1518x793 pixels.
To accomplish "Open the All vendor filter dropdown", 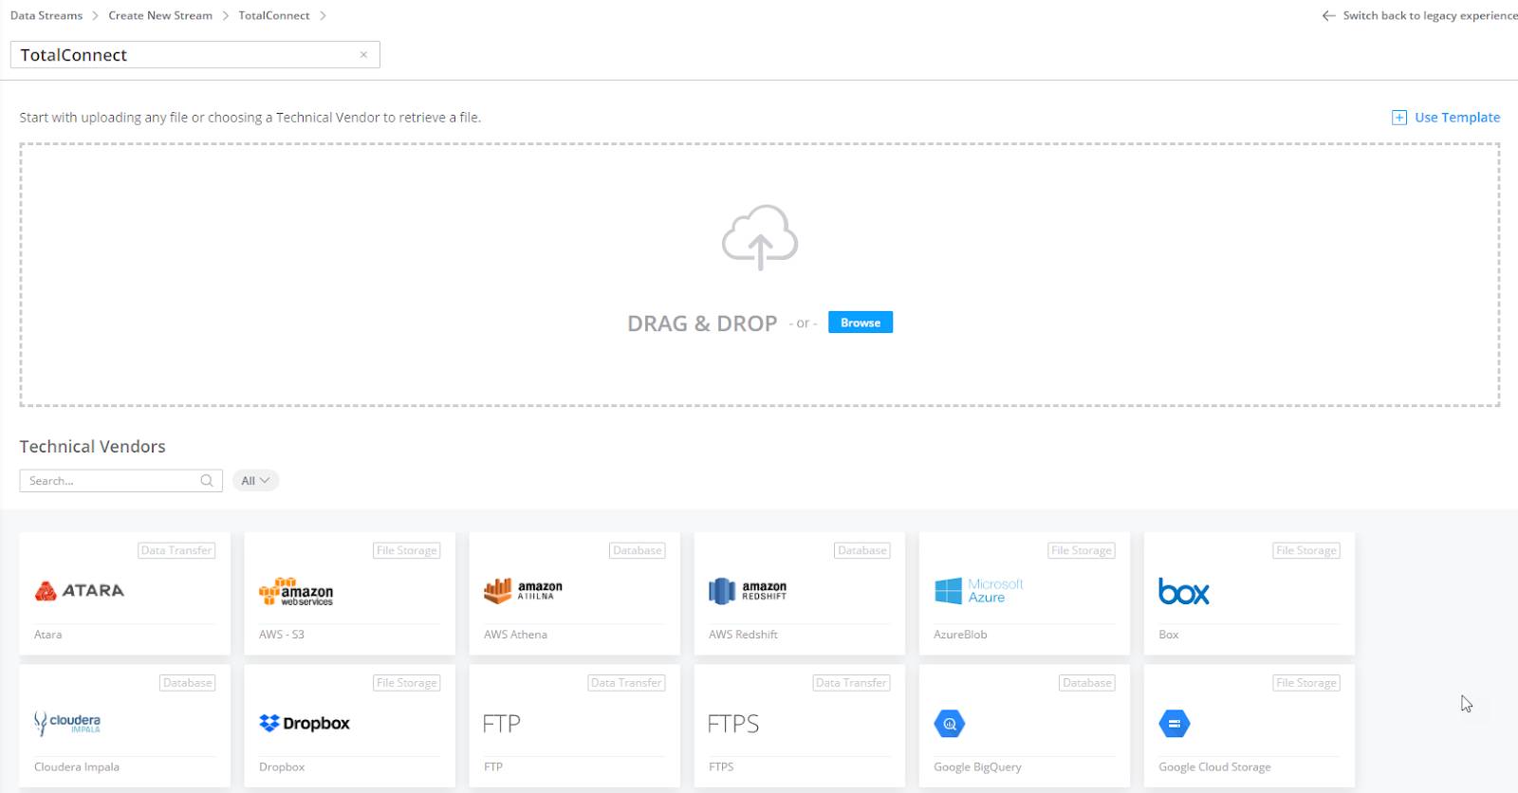I will [x=255, y=481].
